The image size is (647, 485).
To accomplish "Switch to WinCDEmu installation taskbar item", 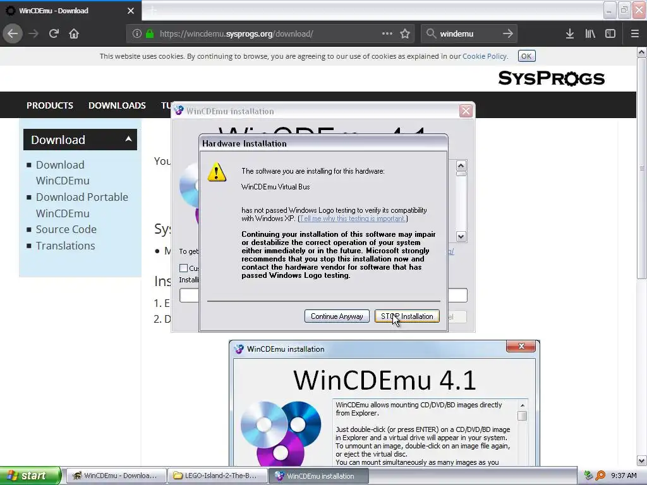I will point(318,476).
